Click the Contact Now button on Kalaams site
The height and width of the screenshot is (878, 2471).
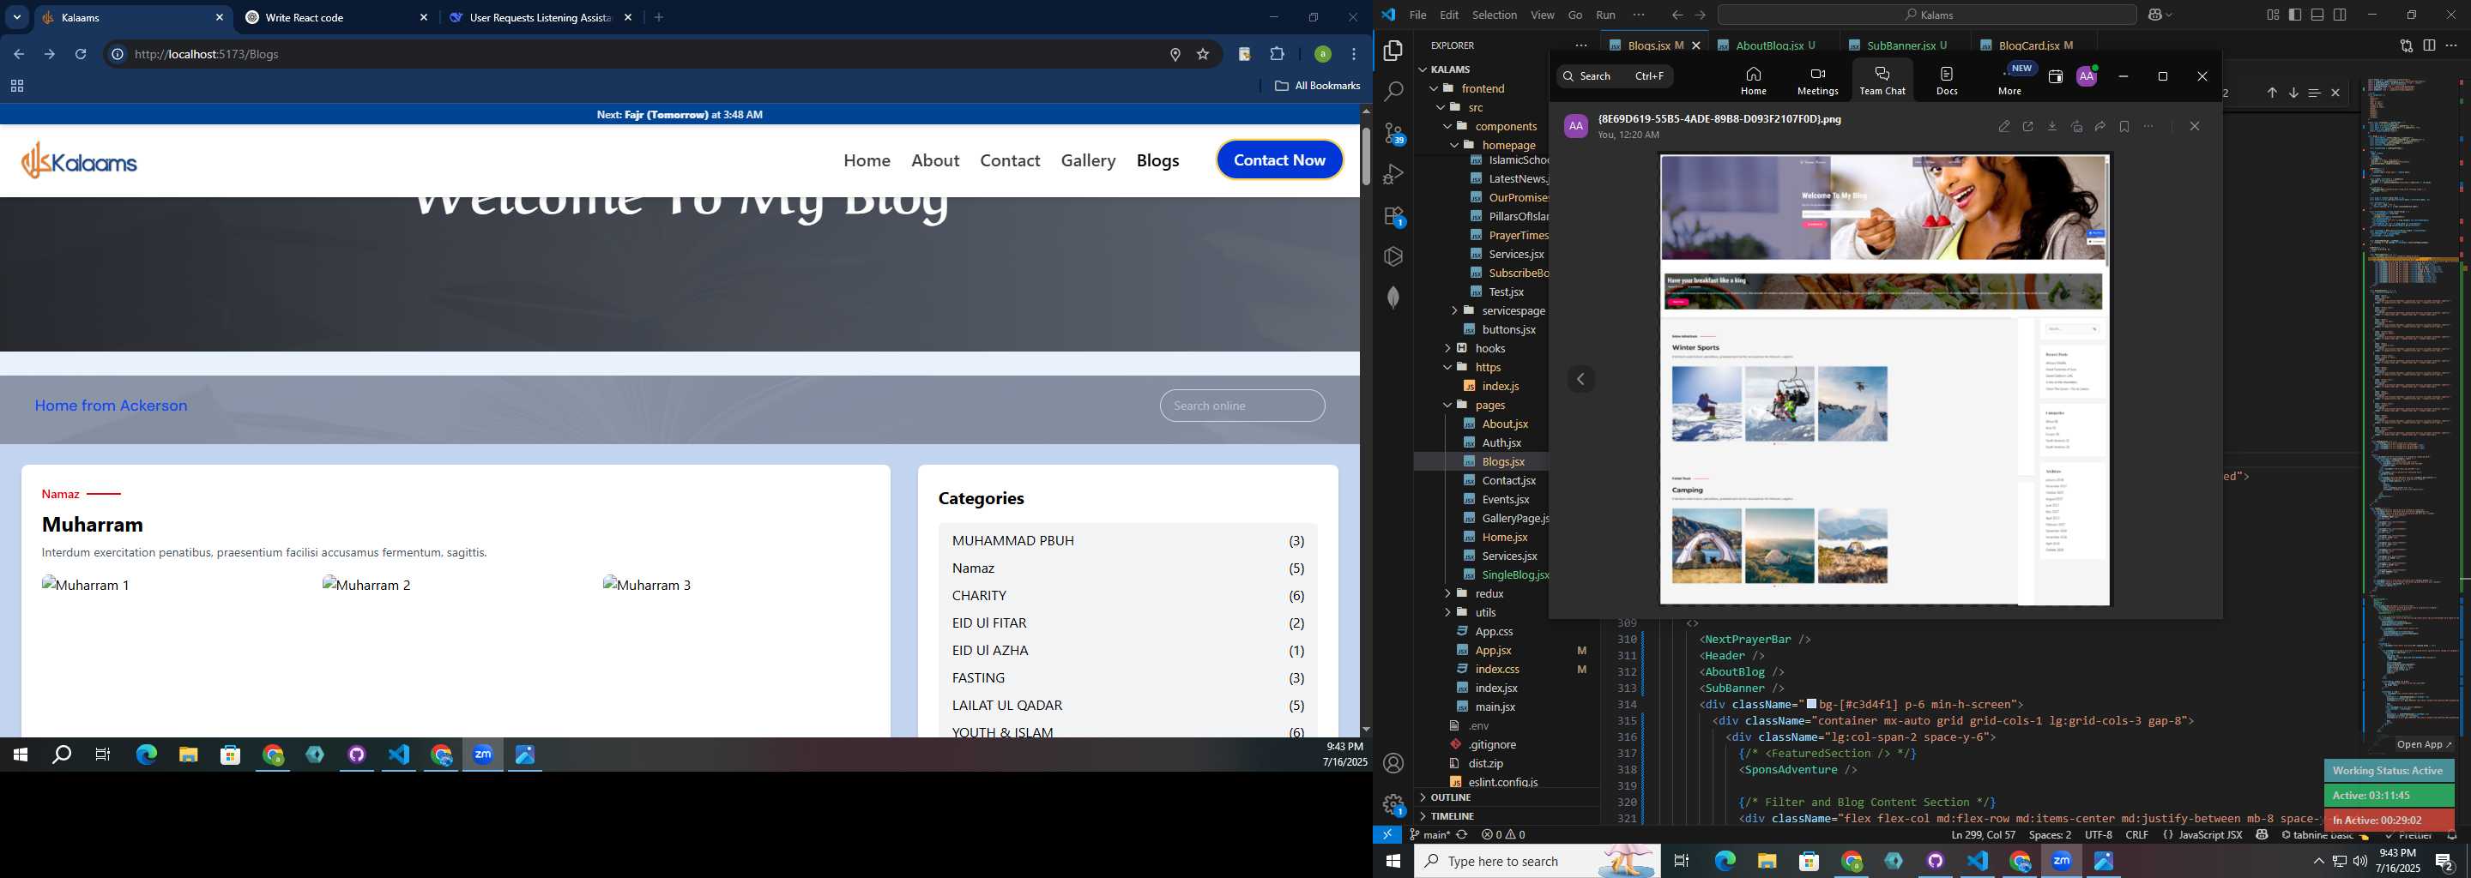1278,160
